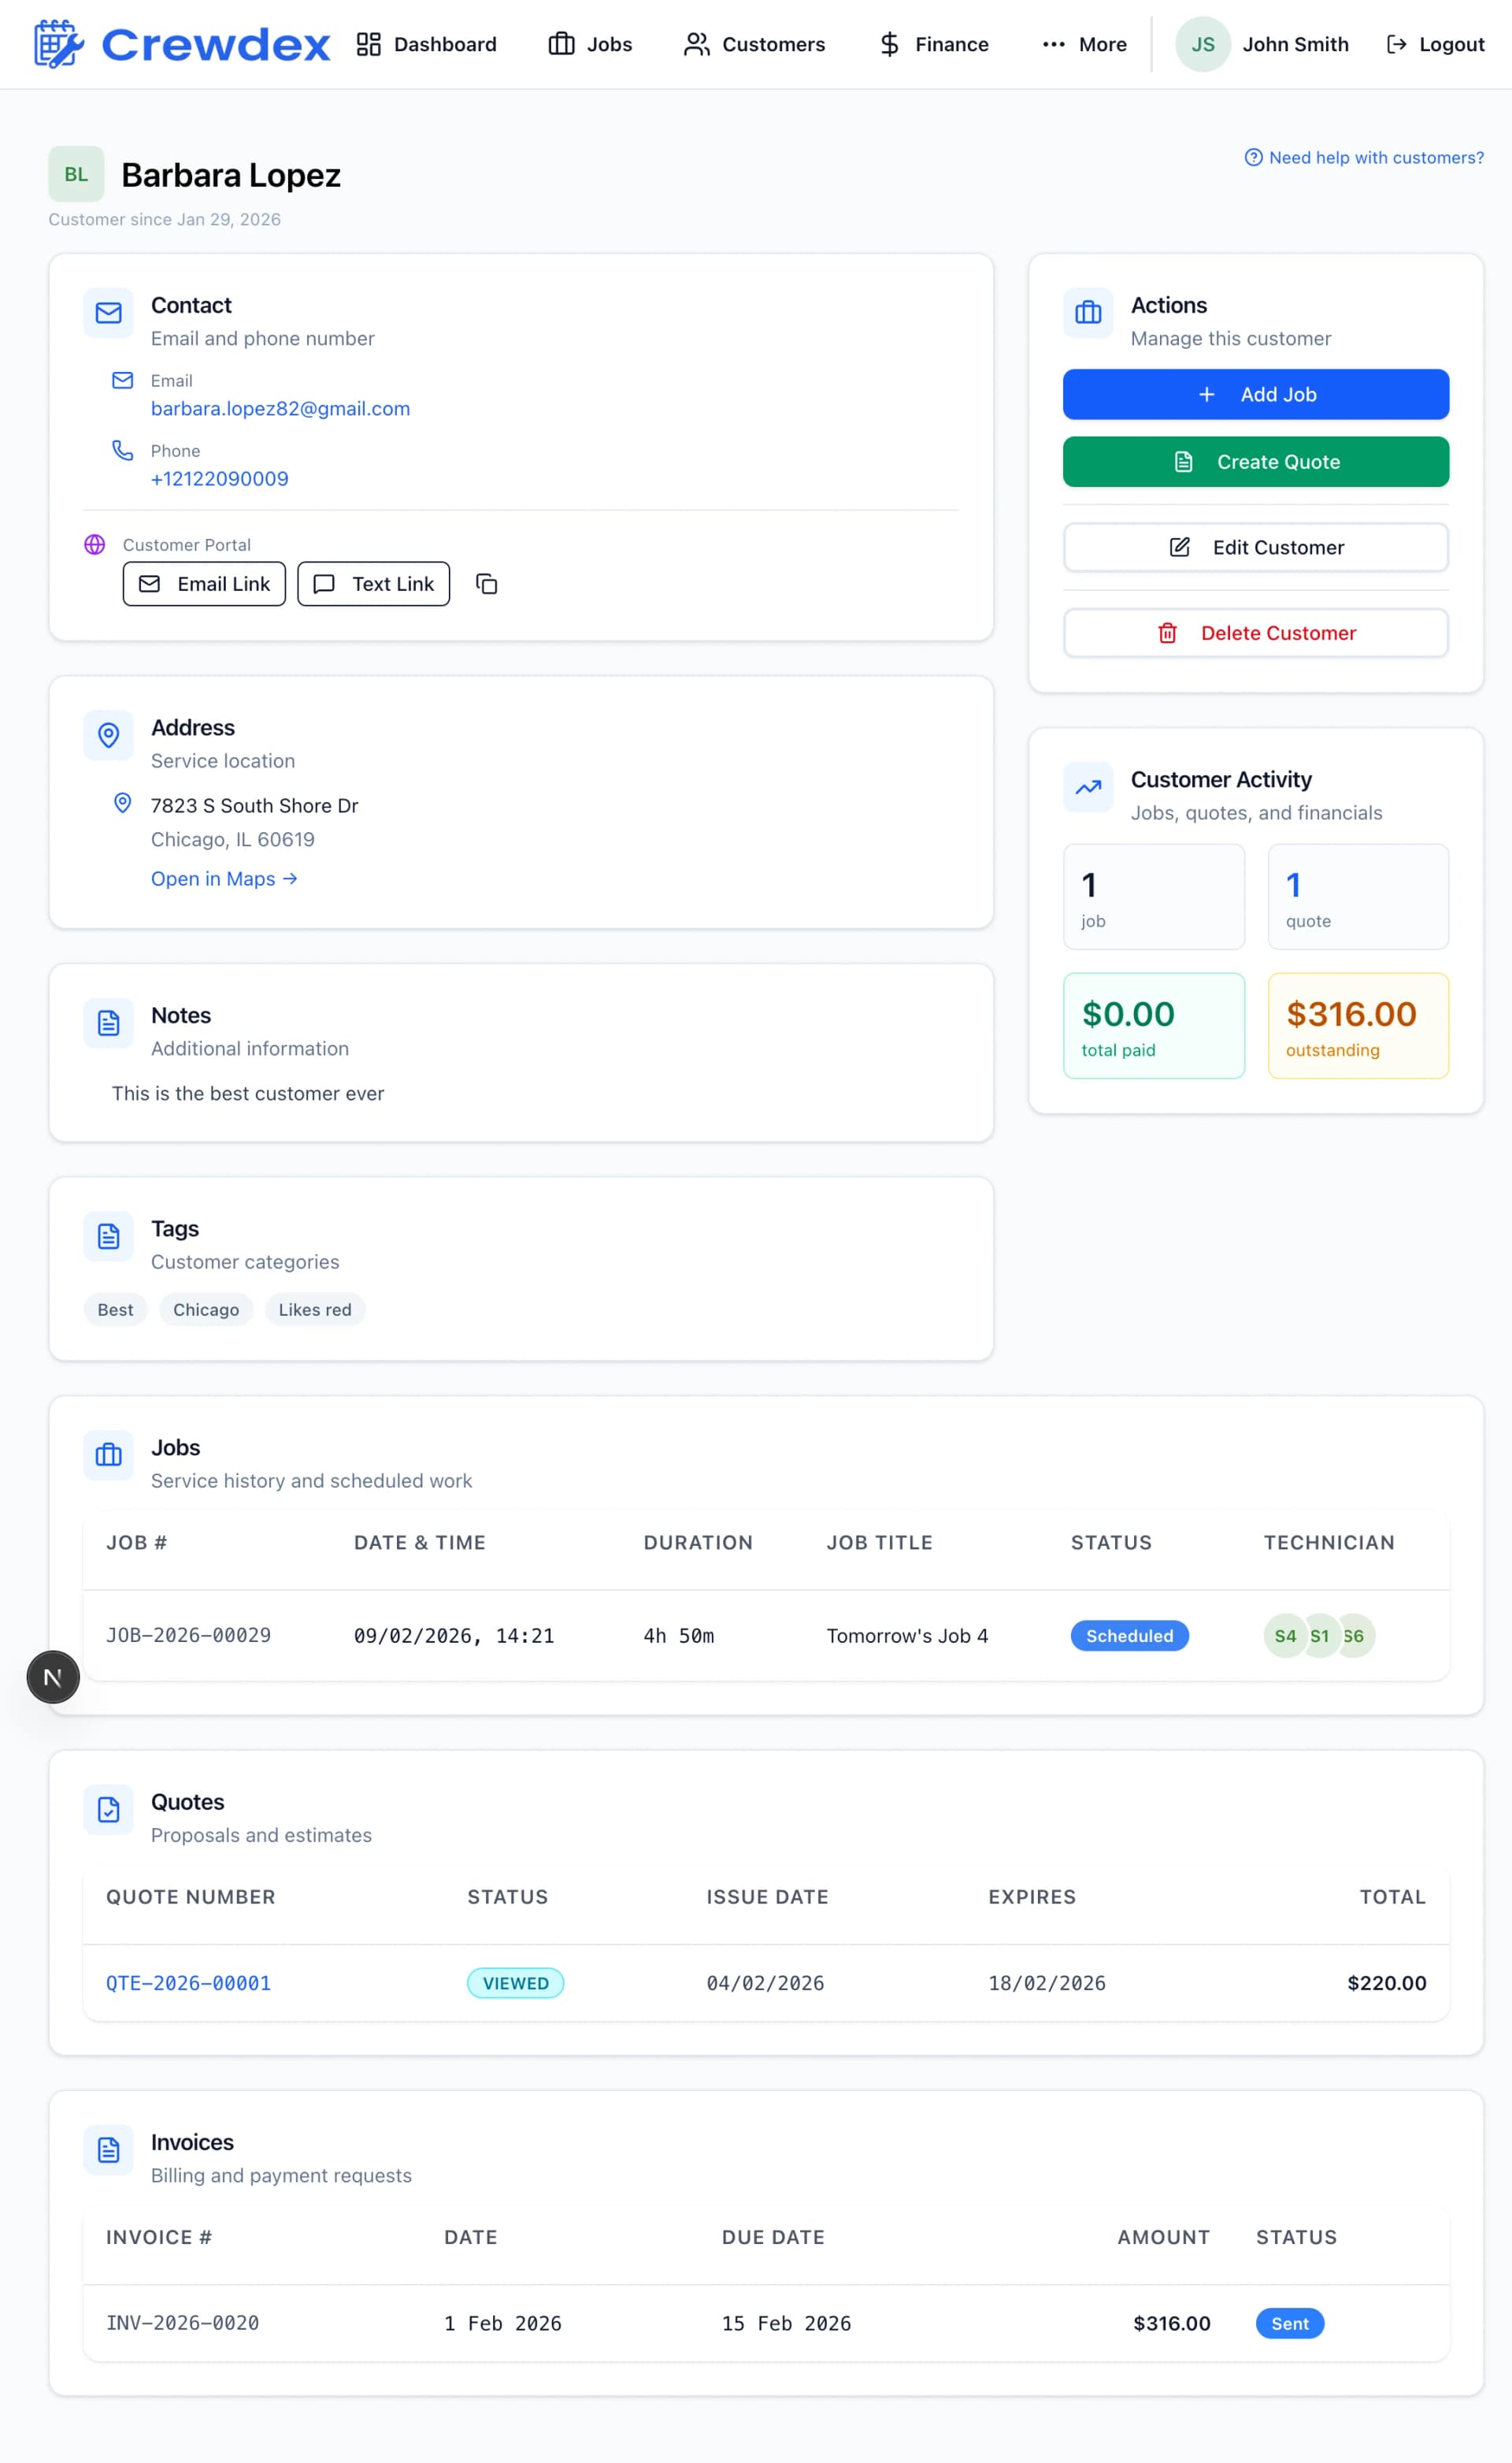
Task: Open address in Maps
Action: [224, 879]
